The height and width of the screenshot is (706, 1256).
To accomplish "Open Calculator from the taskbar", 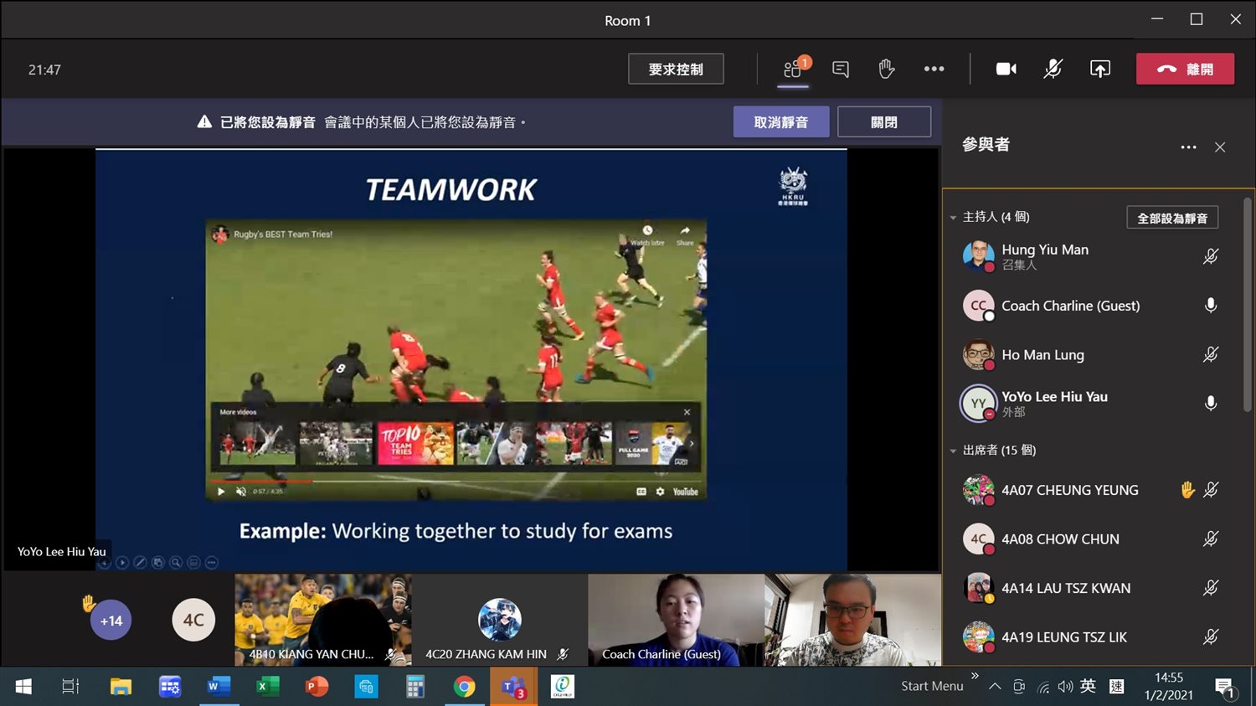I will click(415, 687).
